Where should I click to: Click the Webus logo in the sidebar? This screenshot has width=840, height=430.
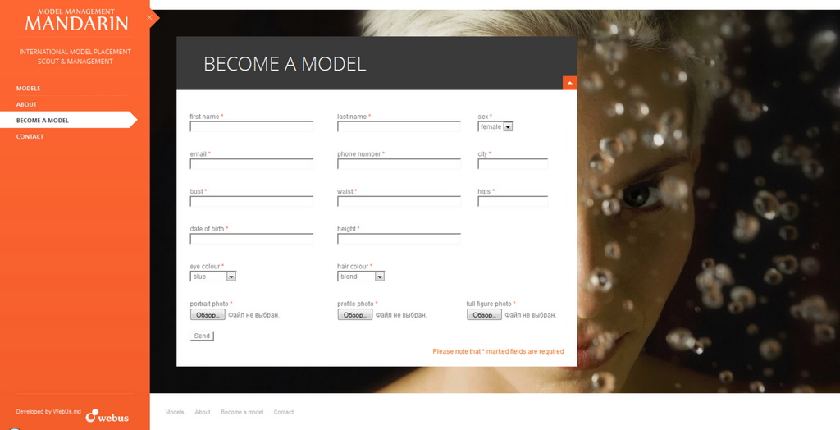click(107, 415)
